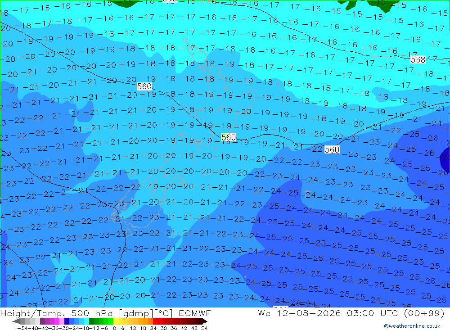
Task: Click the 568 height contour label
Action: [418, 59]
